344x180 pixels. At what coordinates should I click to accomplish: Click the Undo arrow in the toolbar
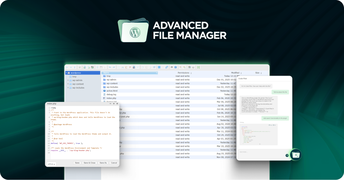pyautogui.click(x=110, y=67)
